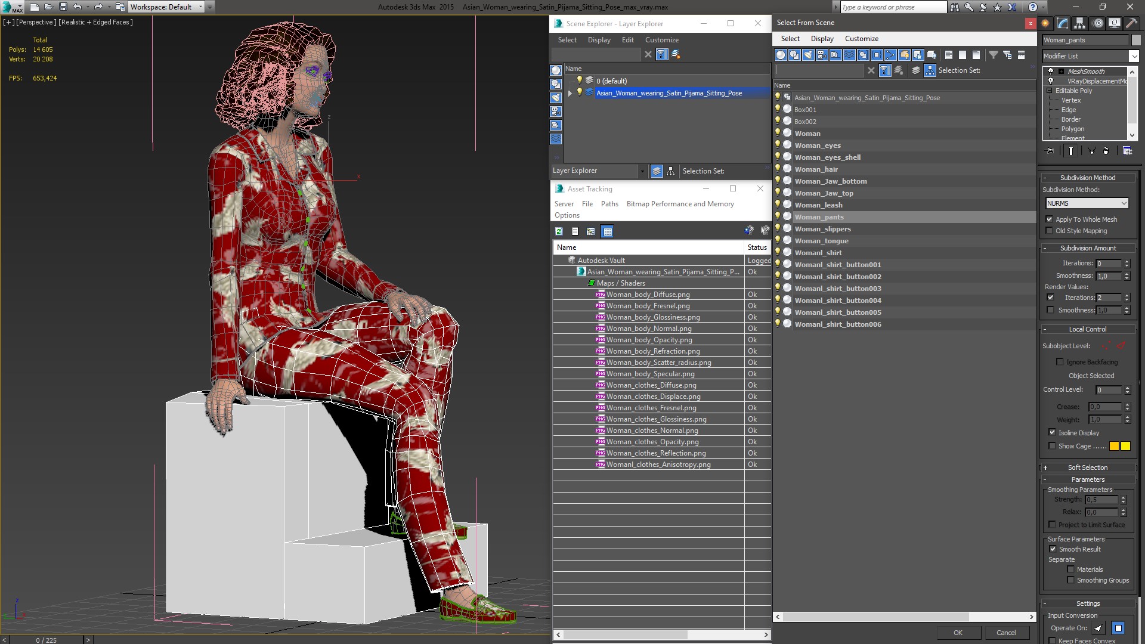Click sort by hierarchy icon
The height and width of the screenshot is (644, 1145).
pyautogui.click(x=930, y=70)
